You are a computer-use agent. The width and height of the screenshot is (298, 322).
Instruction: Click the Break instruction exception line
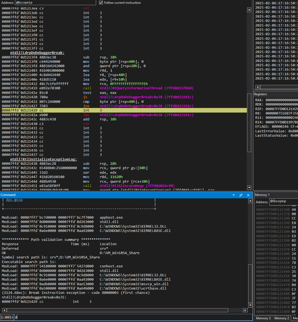[x=76, y=293]
